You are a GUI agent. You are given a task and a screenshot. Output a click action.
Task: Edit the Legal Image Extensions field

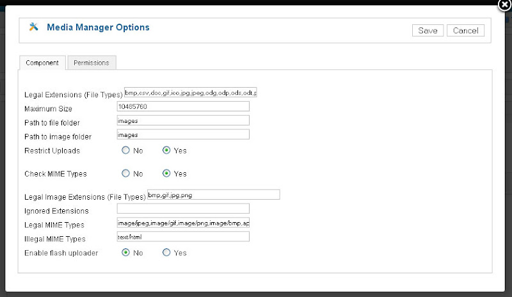[214, 195]
